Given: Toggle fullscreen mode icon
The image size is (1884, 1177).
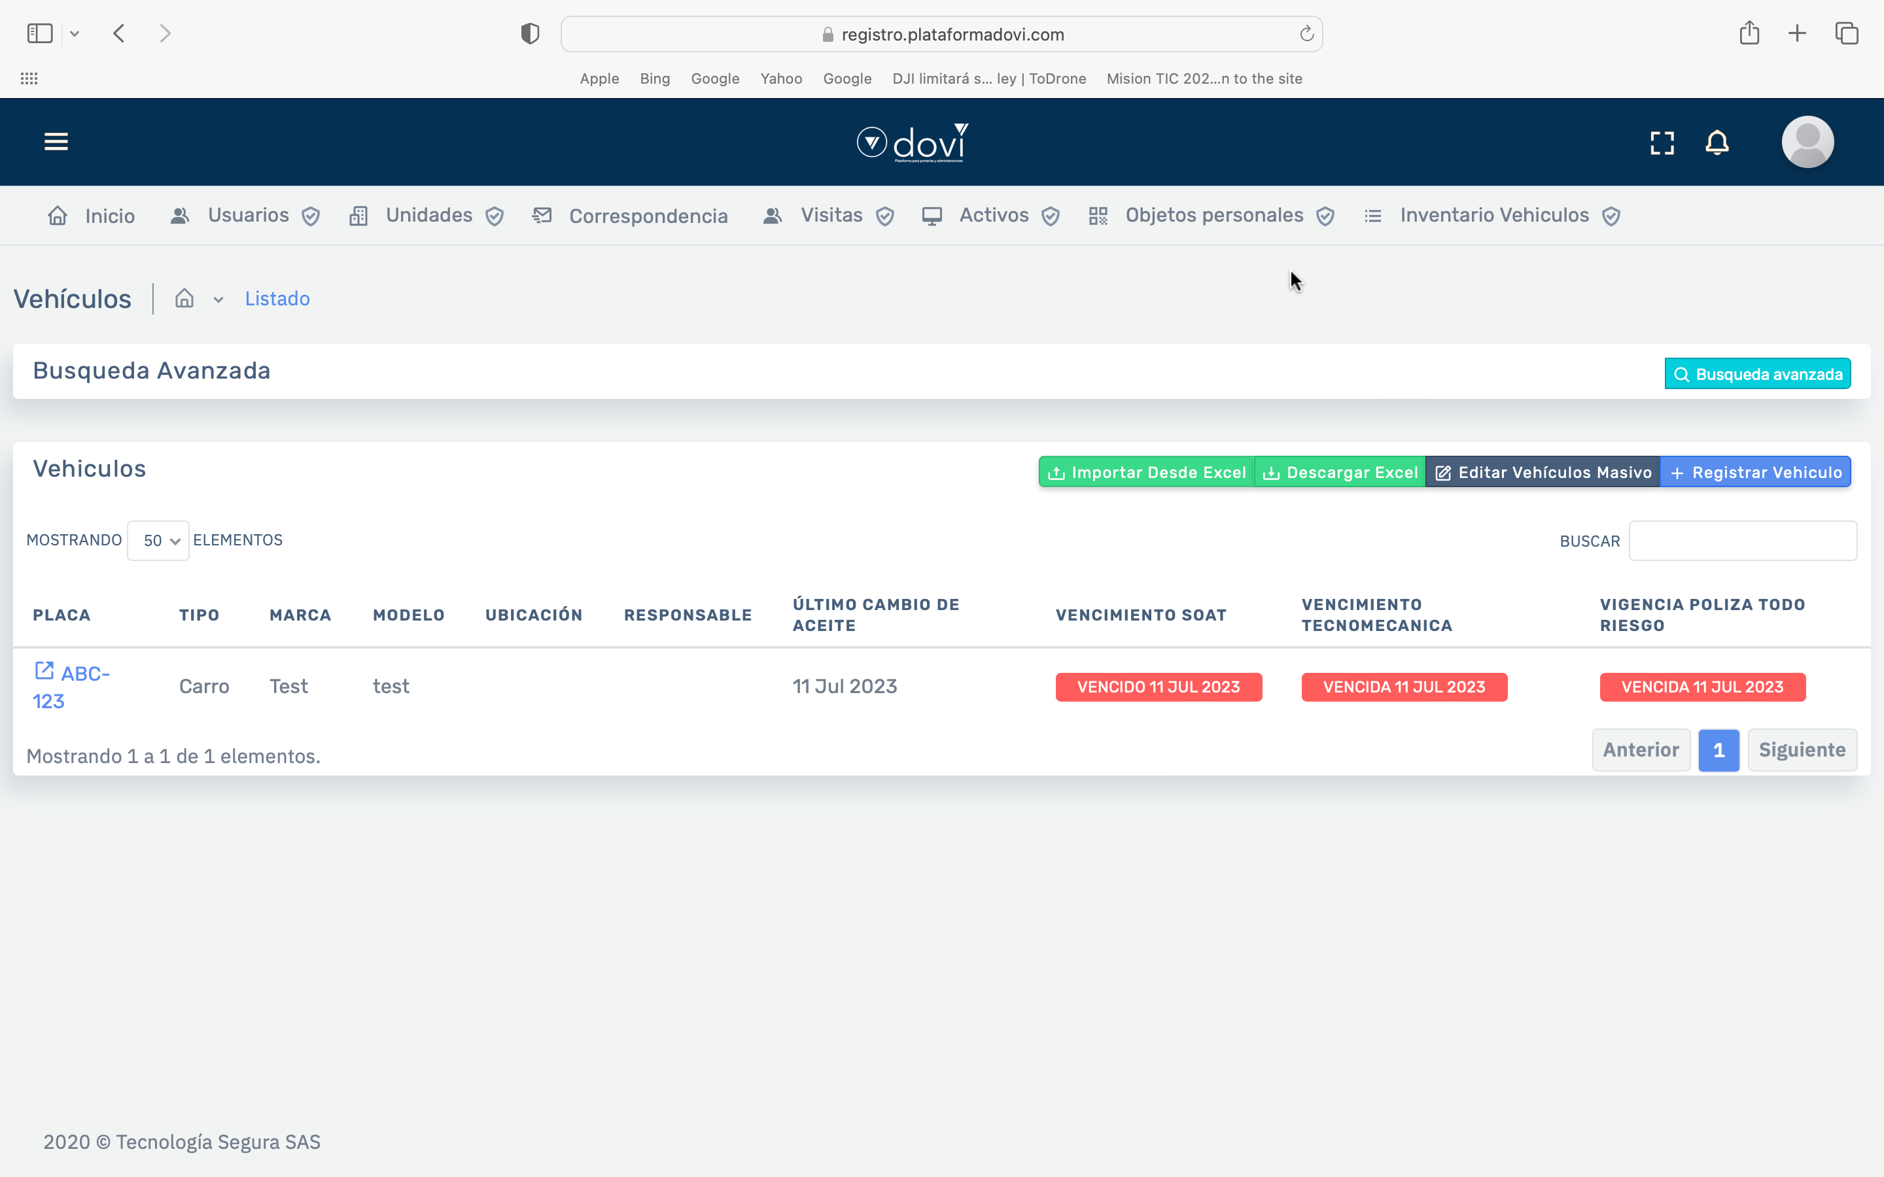Looking at the screenshot, I should click(1662, 143).
